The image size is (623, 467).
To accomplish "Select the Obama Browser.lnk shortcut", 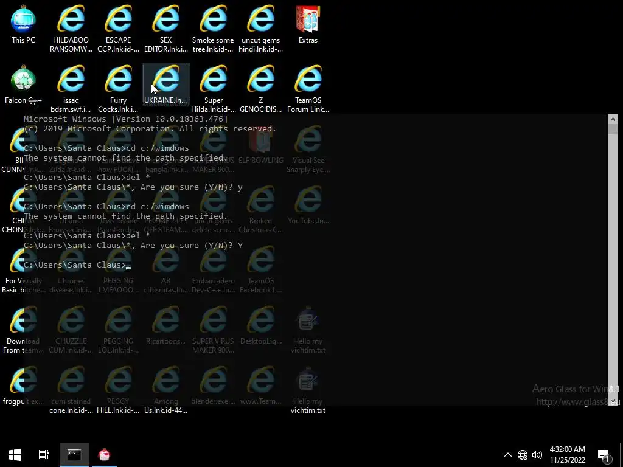I will tap(71, 210).
